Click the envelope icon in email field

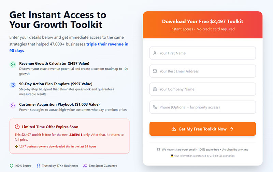tap(155, 71)
